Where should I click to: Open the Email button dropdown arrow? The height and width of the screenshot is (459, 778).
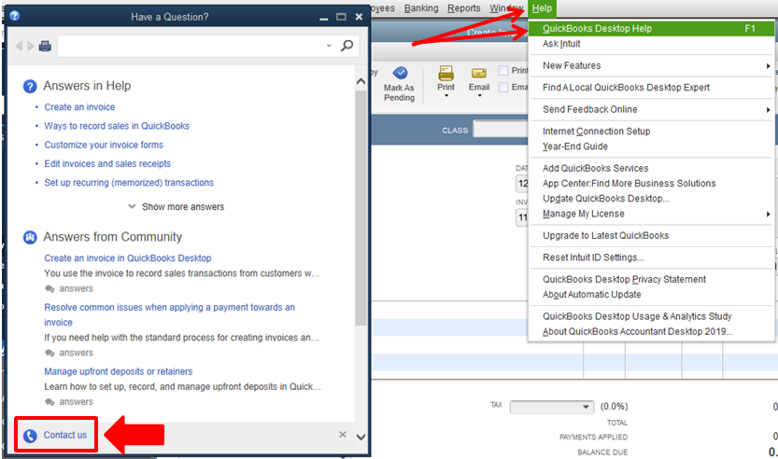479,96
